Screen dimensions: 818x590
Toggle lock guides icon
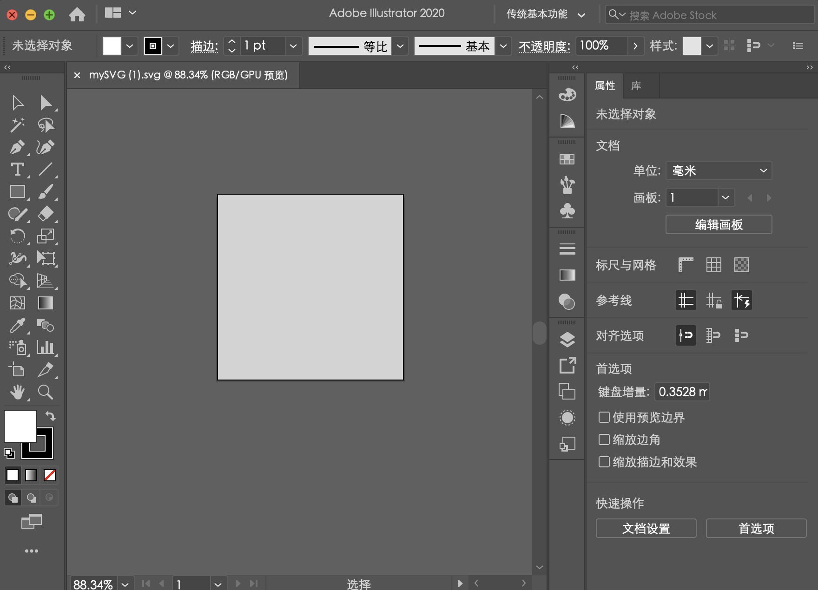click(713, 300)
